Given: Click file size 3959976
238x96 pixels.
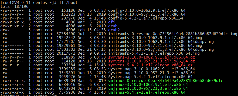Looking at the screenshot, I should tap(67, 77).
